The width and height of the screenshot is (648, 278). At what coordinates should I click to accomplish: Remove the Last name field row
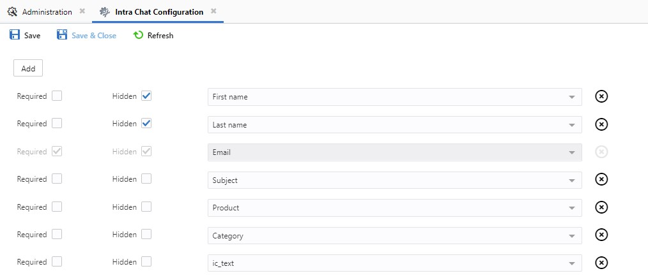coord(601,124)
